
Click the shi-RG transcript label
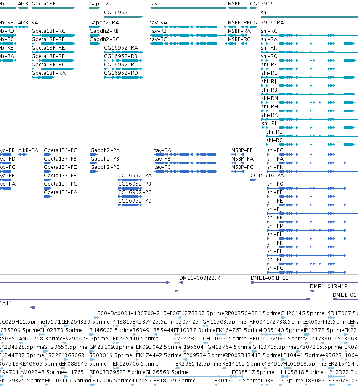(269, 31)
